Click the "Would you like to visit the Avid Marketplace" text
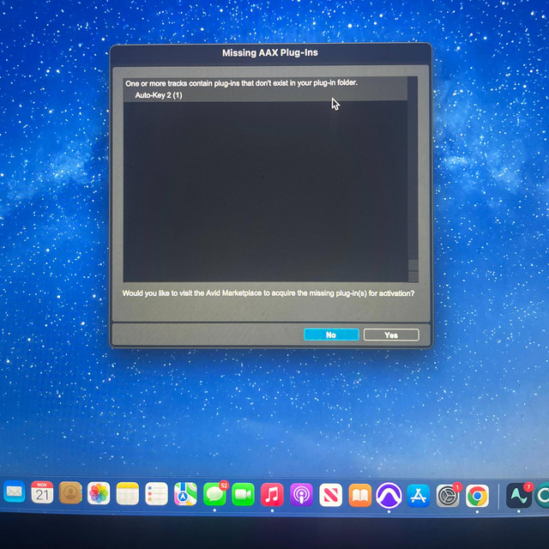The width and height of the screenshot is (549, 549). click(268, 293)
